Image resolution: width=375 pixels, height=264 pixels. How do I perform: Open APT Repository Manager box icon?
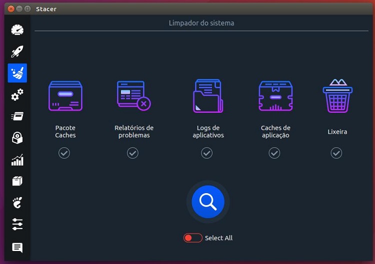(x=17, y=181)
